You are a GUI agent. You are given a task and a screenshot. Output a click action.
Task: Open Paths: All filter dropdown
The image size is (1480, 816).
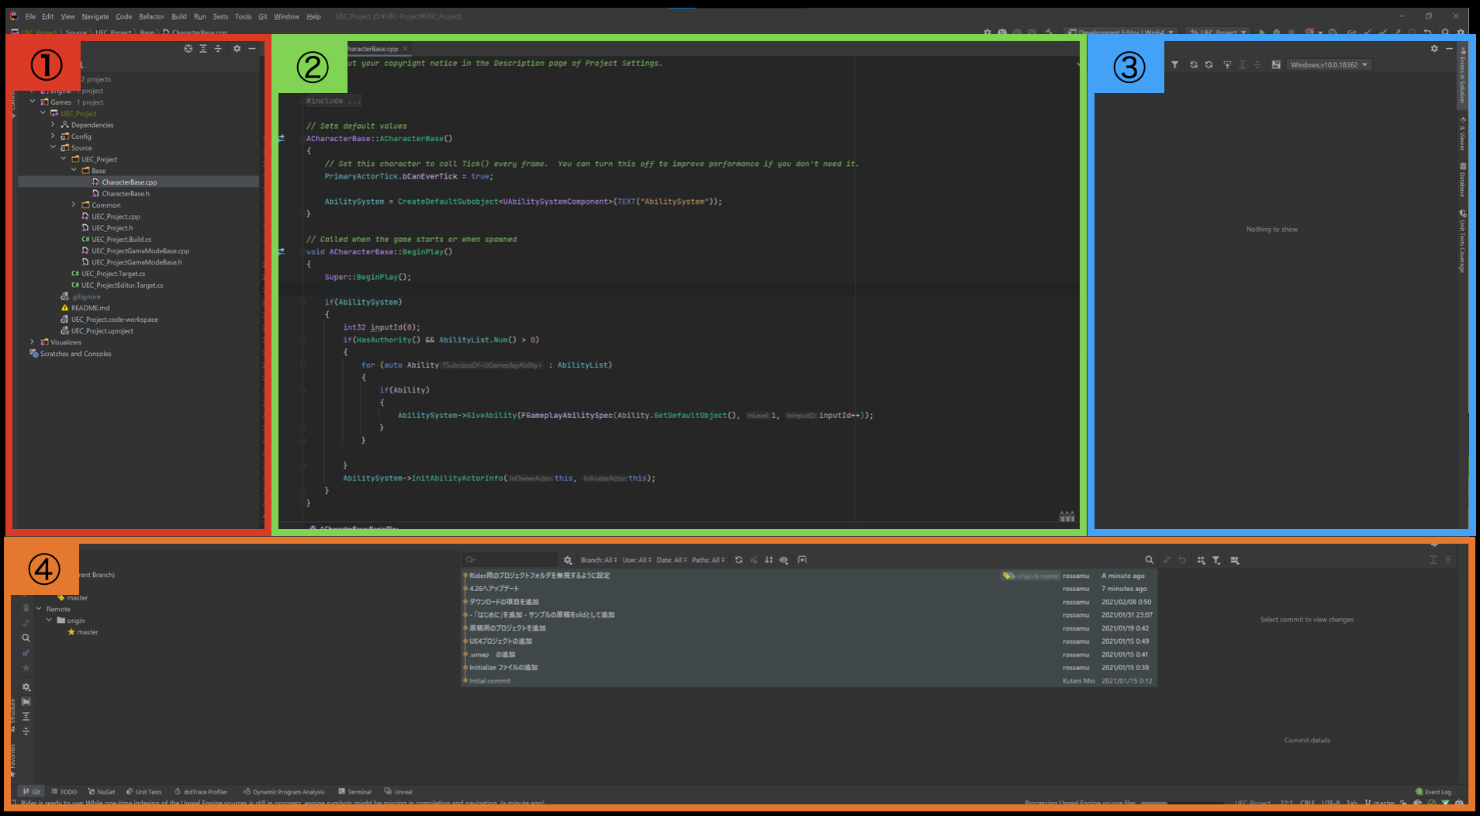pyautogui.click(x=708, y=560)
